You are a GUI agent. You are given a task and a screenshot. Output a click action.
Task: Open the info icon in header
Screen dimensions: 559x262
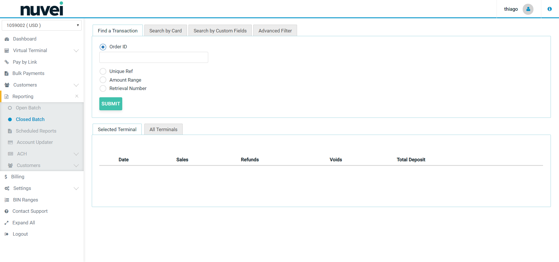[549, 9]
